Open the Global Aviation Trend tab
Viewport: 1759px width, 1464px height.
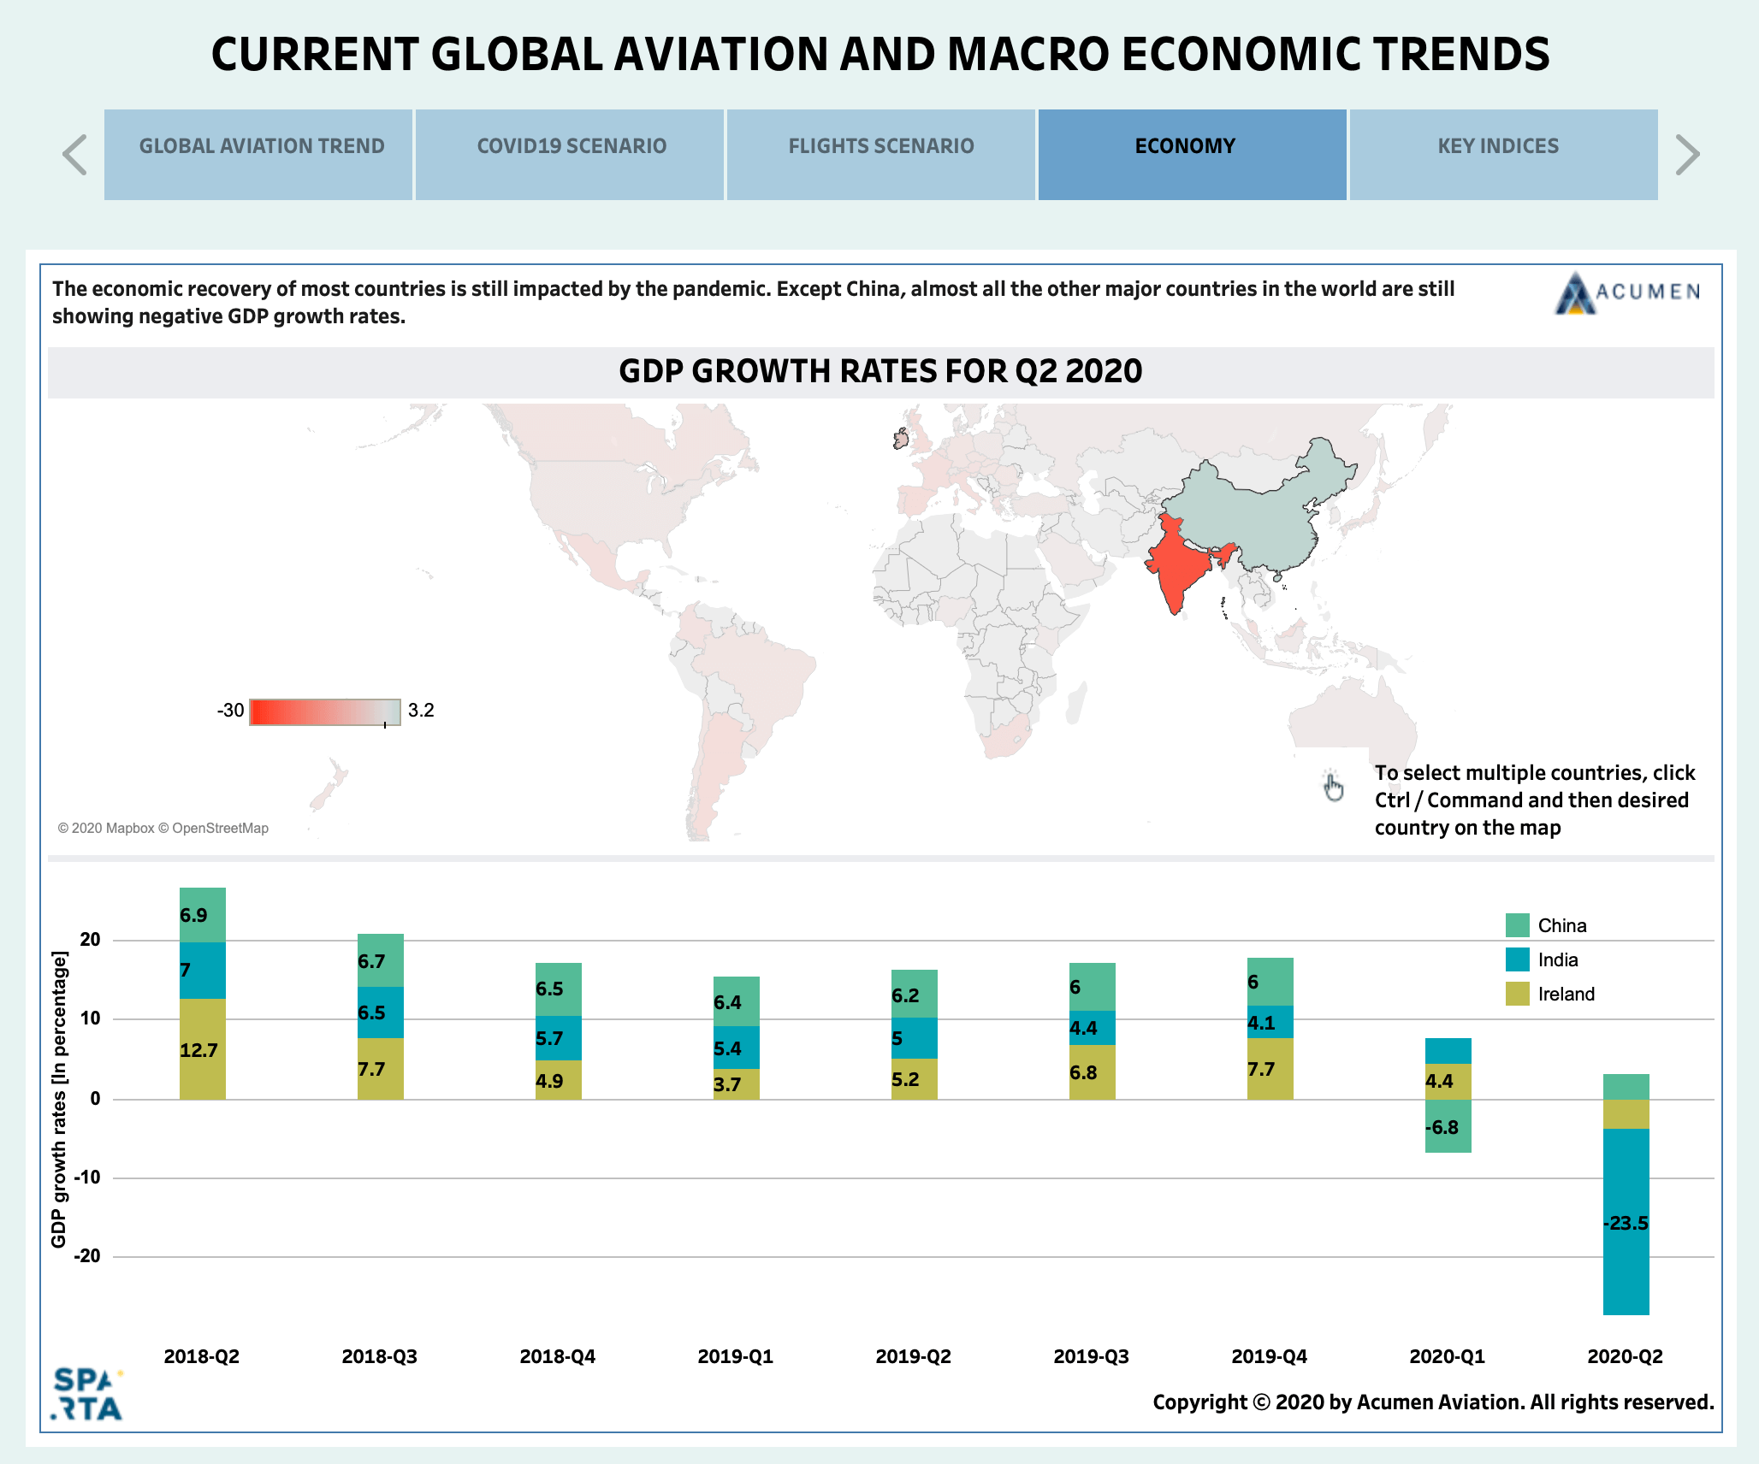tap(258, 155)
